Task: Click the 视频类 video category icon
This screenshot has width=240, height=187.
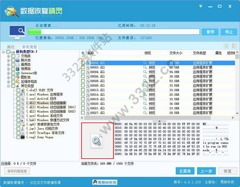Action: 18,69
